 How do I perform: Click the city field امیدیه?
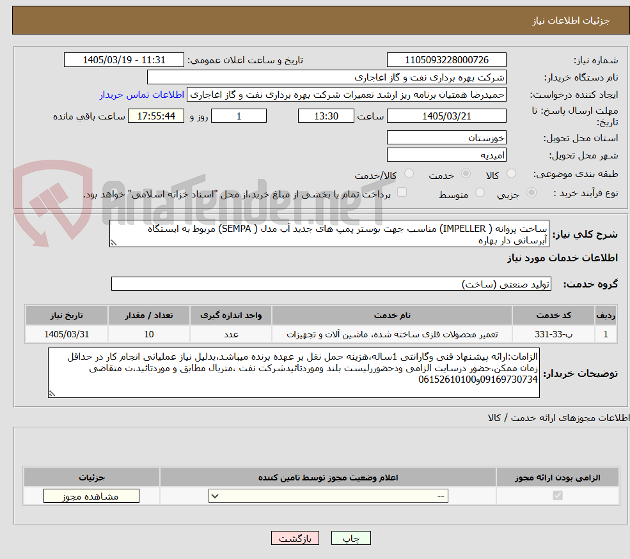point(446,155)
